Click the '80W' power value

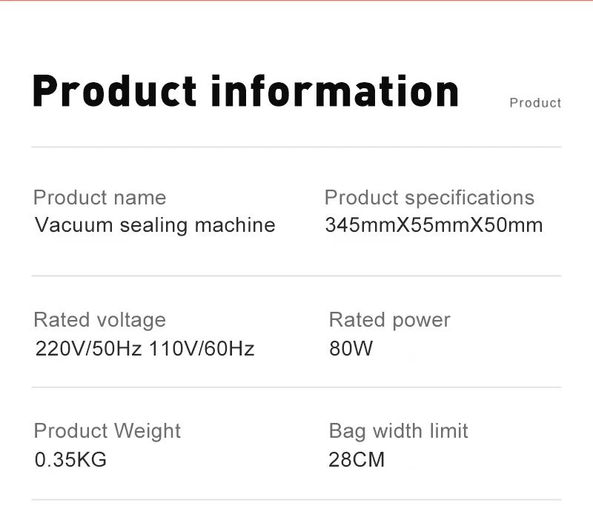(x=351, y=348)
